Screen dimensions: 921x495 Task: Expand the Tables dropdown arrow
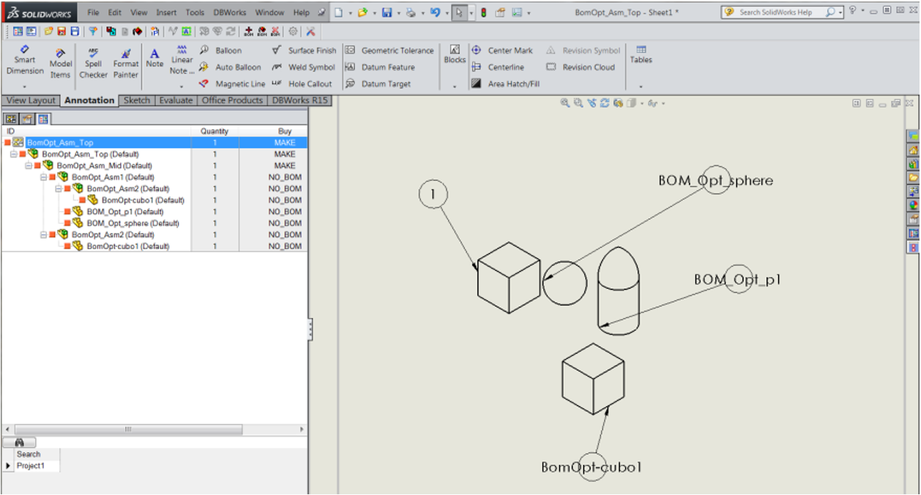(641, 86)
